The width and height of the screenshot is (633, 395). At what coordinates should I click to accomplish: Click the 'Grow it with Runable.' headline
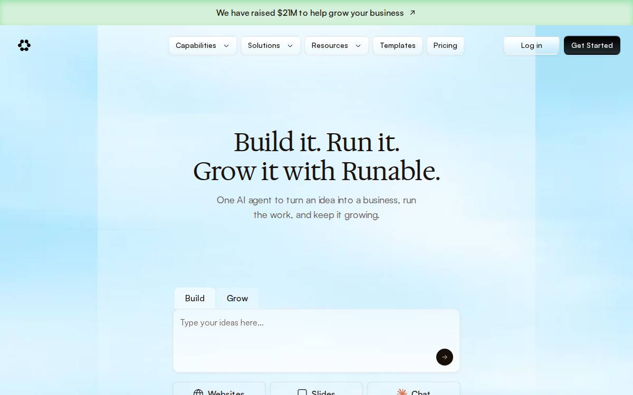click(316, 171)
